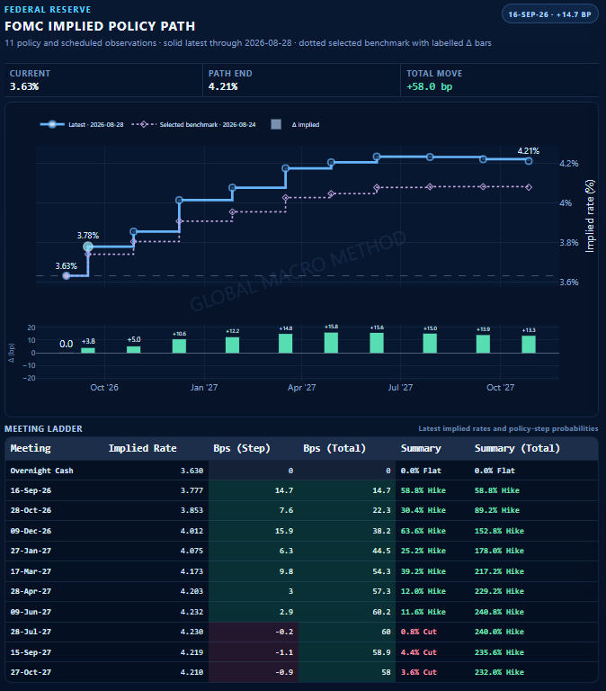Select the 15-Sep-27 meeting row label
606x691 pixels.
[x=31, y=652]
